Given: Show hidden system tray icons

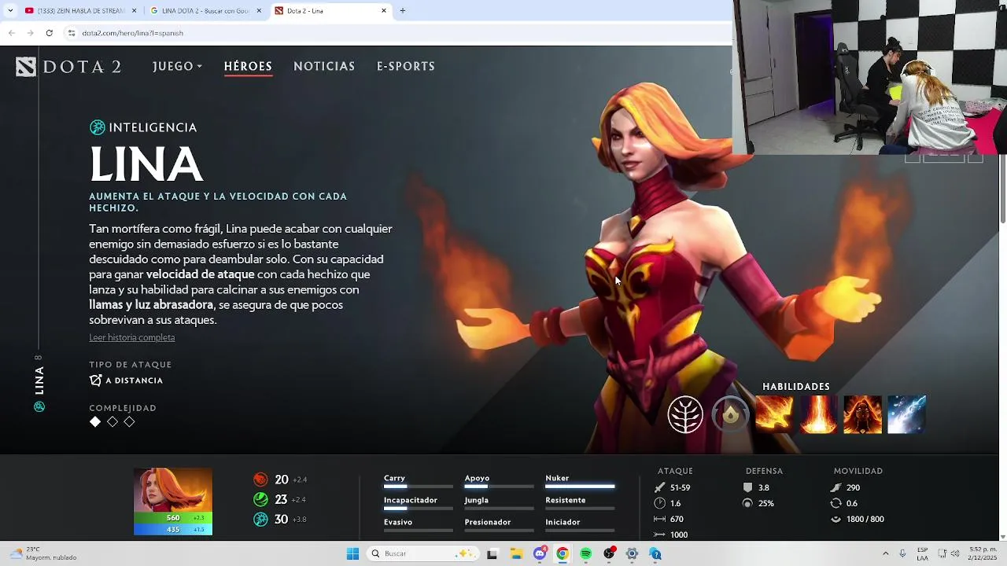Looking at the screenshot, I should tap(885, 554).
